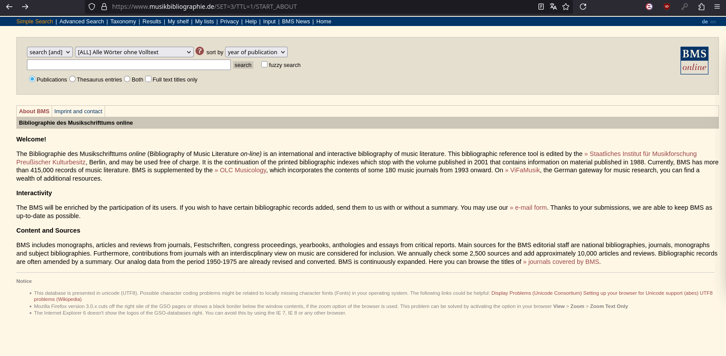
Task: Open BMS News menu item
Action: (296, 22)
